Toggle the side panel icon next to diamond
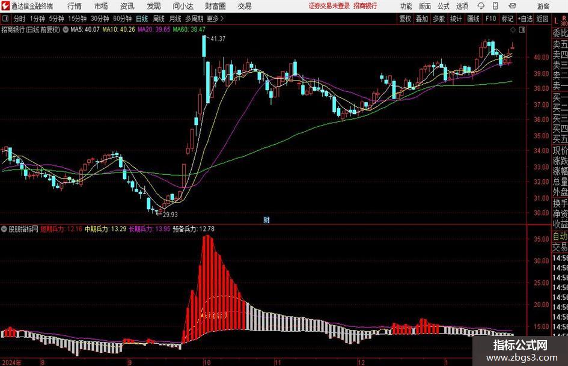The width and height of the screenshot is (568, 366). [522, 29]
